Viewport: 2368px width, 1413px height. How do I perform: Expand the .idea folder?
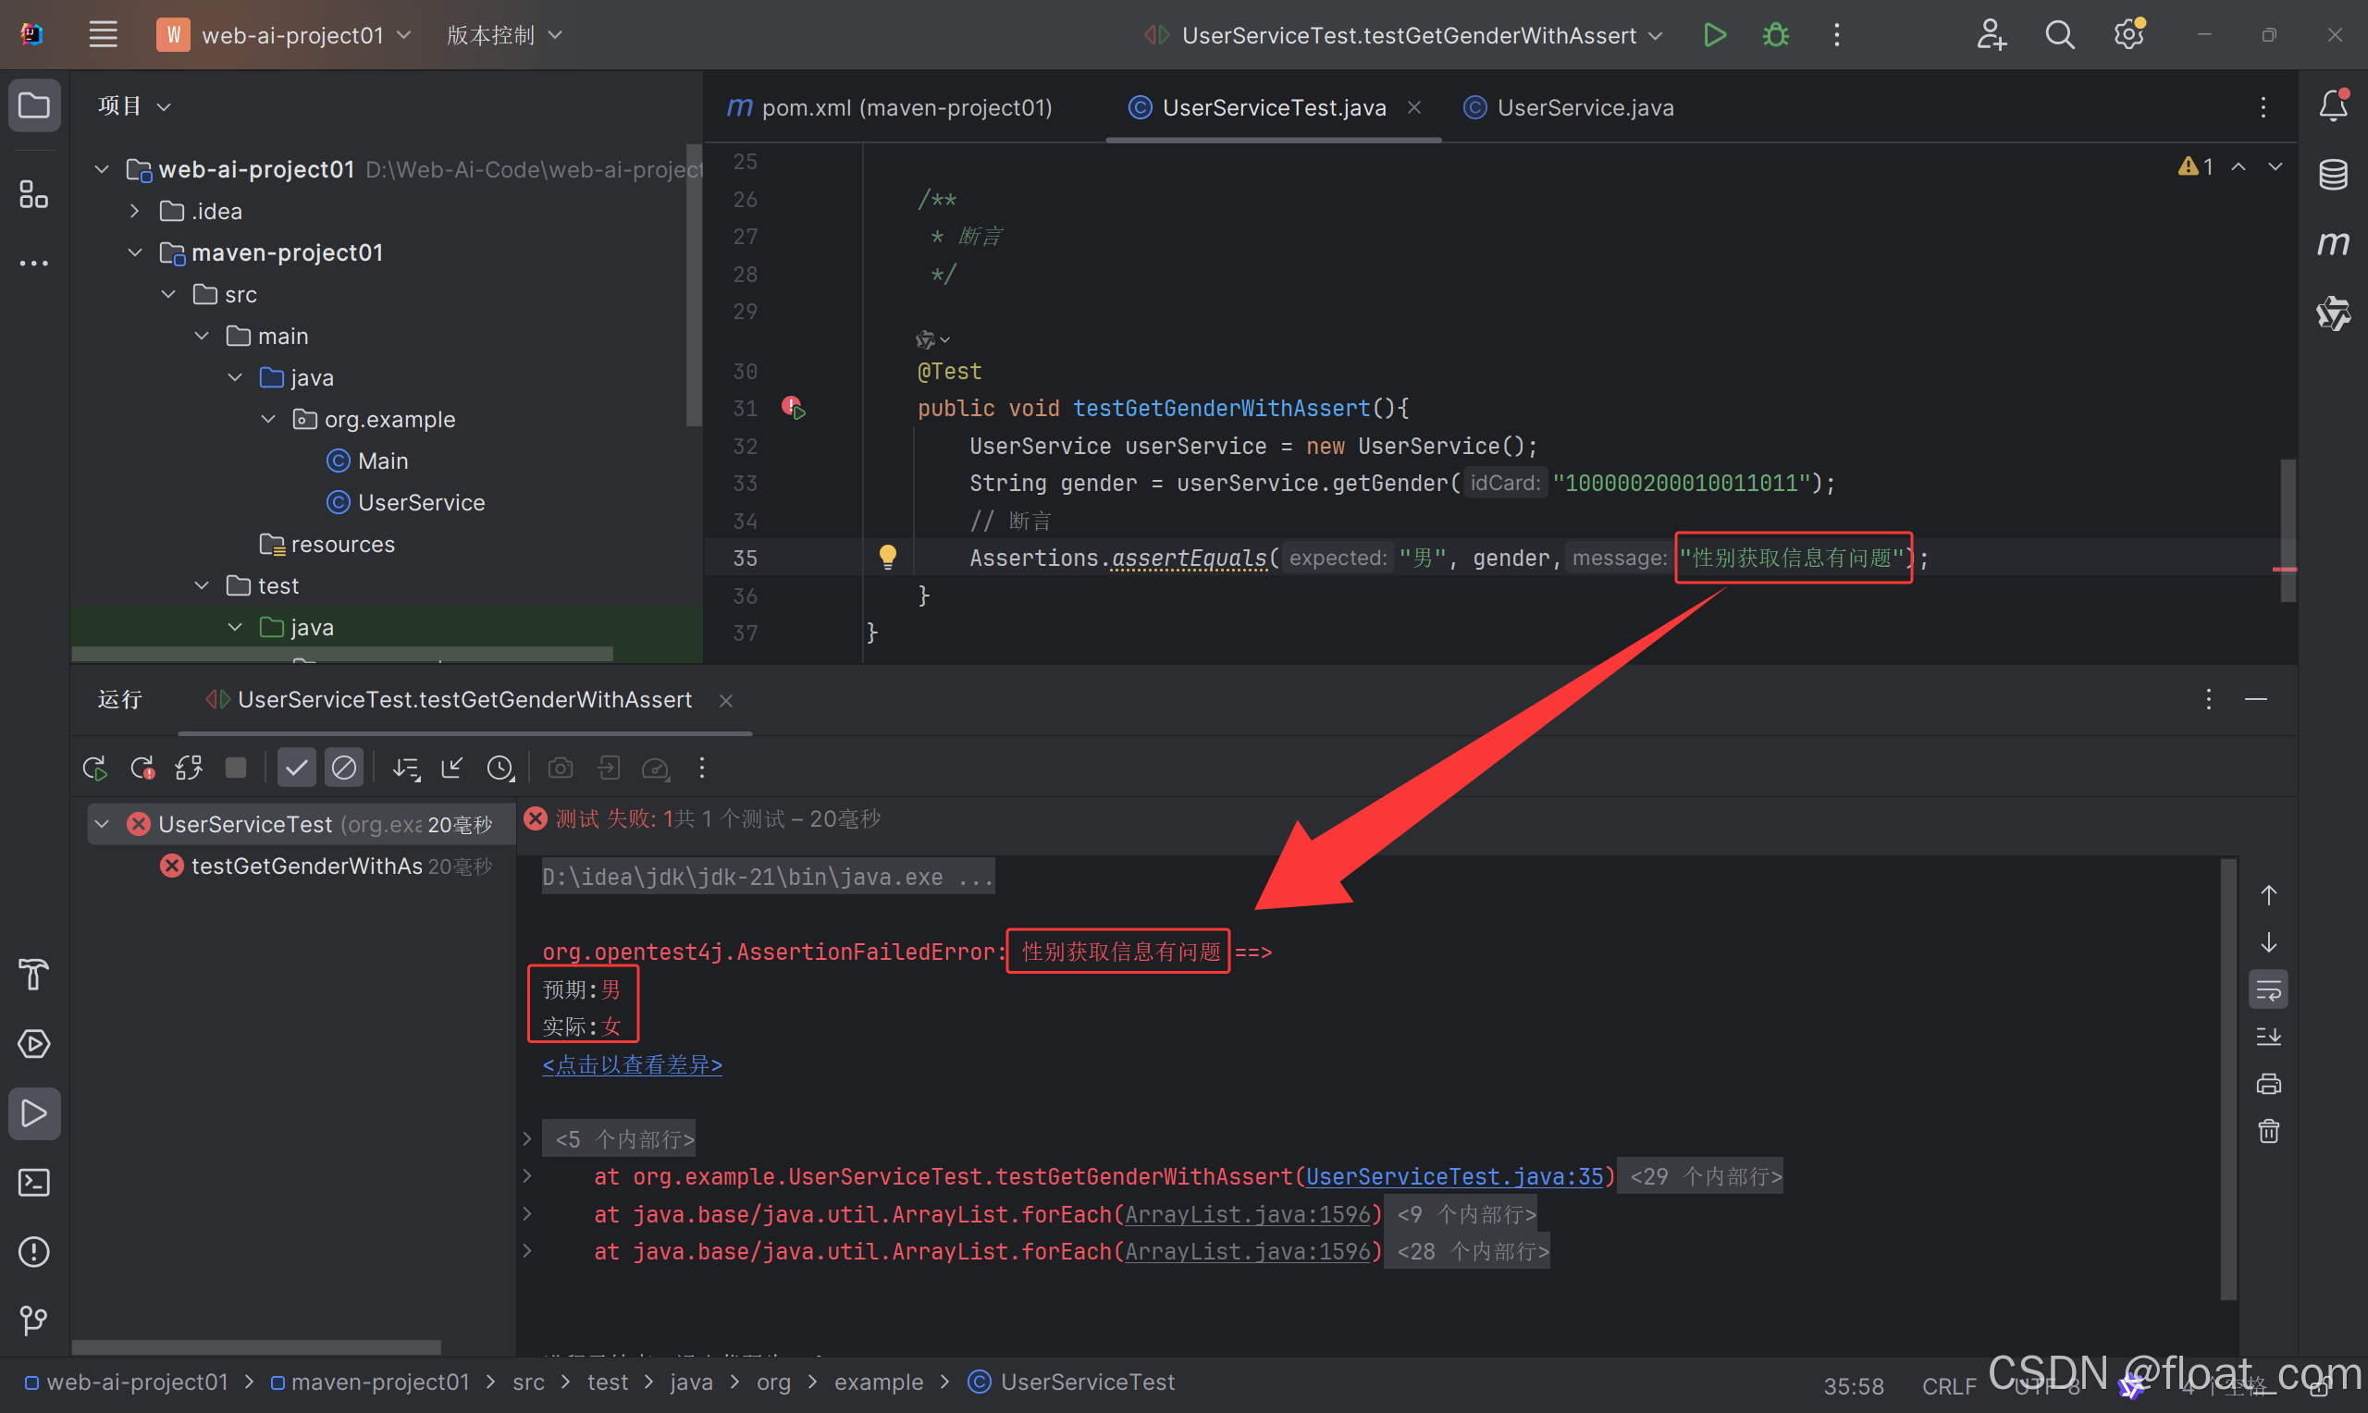point(135,211)
